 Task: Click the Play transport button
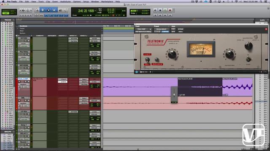[x=165, y=10]
